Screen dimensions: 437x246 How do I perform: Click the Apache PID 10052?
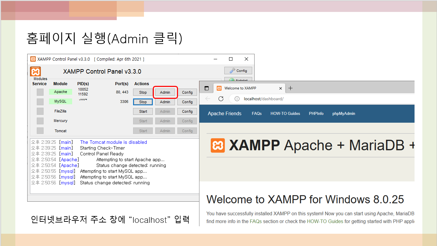click(x=83, y=90)
